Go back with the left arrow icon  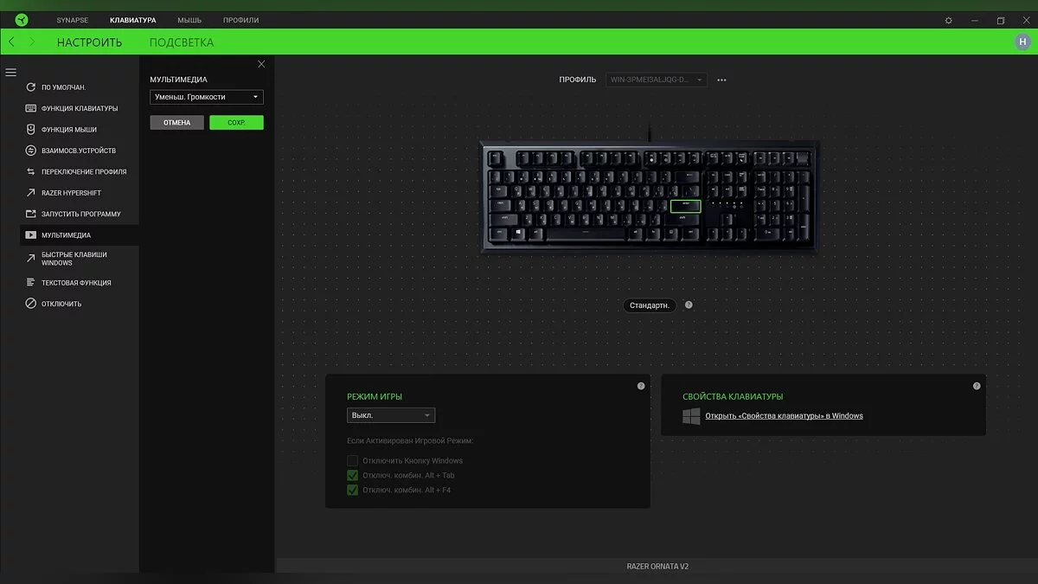pyautogui.click(x=11, y=42)
